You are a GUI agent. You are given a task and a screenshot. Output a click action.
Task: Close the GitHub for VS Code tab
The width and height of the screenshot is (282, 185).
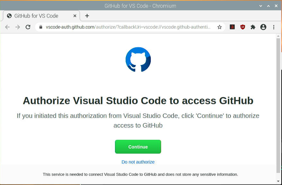pyautogui.click(x=75, y=16)
